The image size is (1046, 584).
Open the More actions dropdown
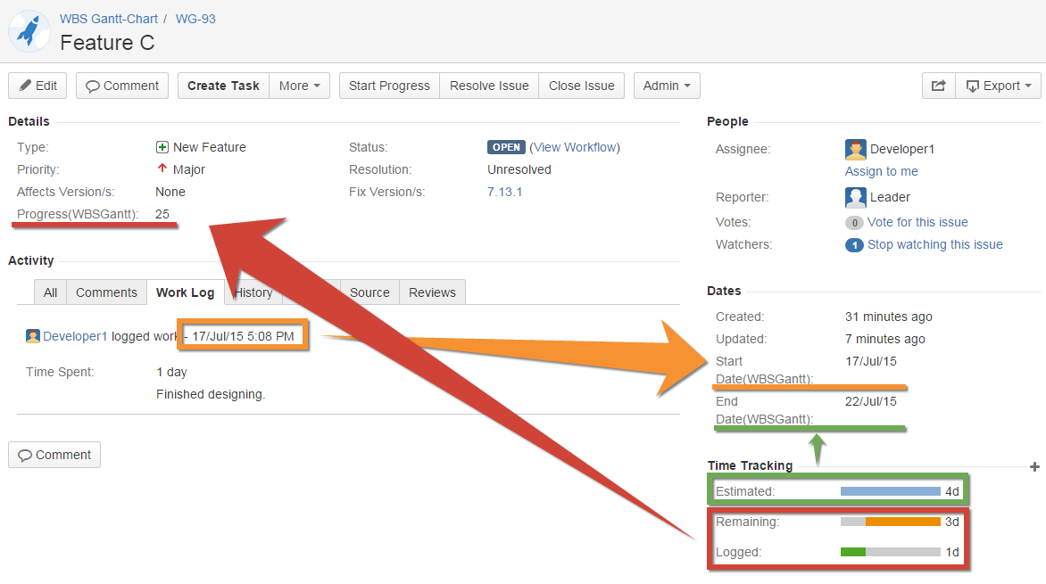(299, 86)
